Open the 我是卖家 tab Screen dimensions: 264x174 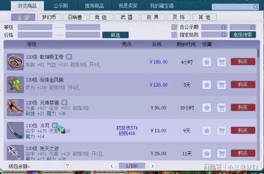[x=128, y=6]
